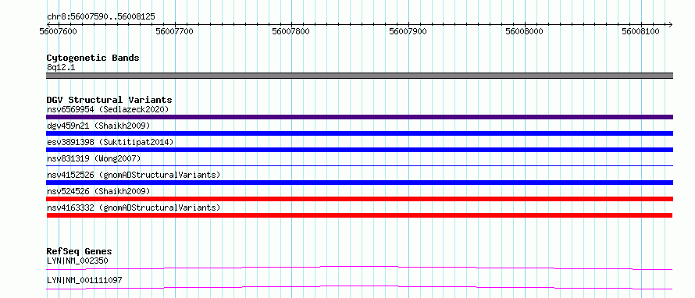Open the Cytogenetic Bands track title
This screenshot has width=695, height=298.
pyautogui.click(x=93, y=58)
